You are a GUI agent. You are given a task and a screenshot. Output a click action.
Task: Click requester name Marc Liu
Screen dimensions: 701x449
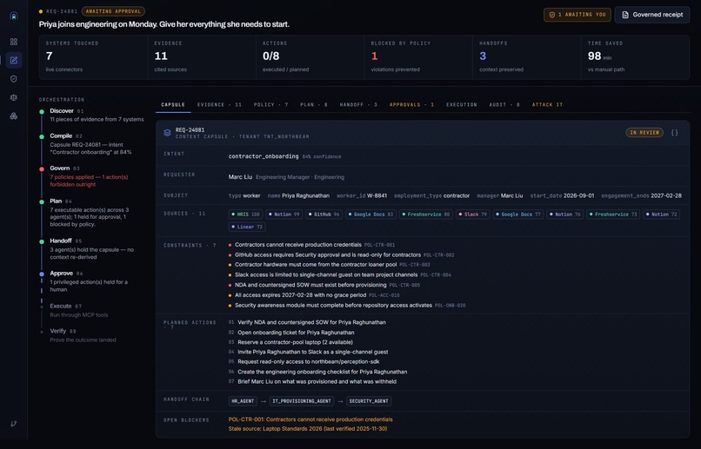tap(240, 177)
